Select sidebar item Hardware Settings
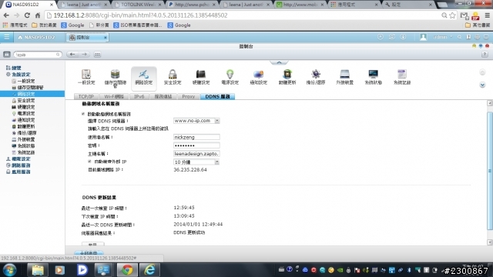Image resolution: width=493 pixels, height=277 pixels. 24,107
